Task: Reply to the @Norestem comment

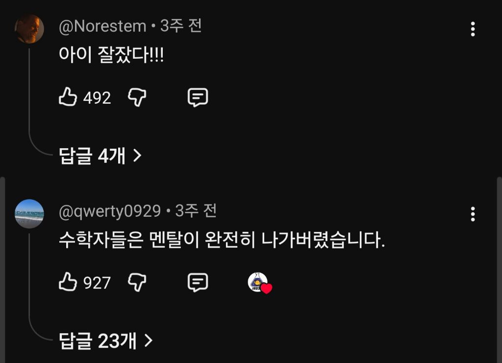Action: point(198,98)
